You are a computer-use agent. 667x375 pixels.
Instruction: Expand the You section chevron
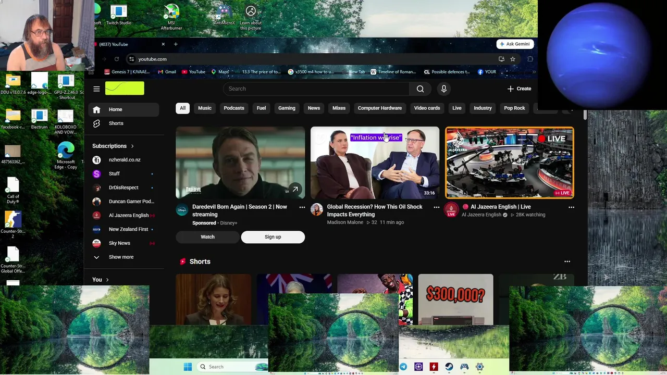tap(107, 280)
